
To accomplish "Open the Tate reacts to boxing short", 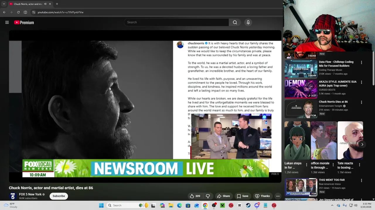I will click(x=350, y=140).
